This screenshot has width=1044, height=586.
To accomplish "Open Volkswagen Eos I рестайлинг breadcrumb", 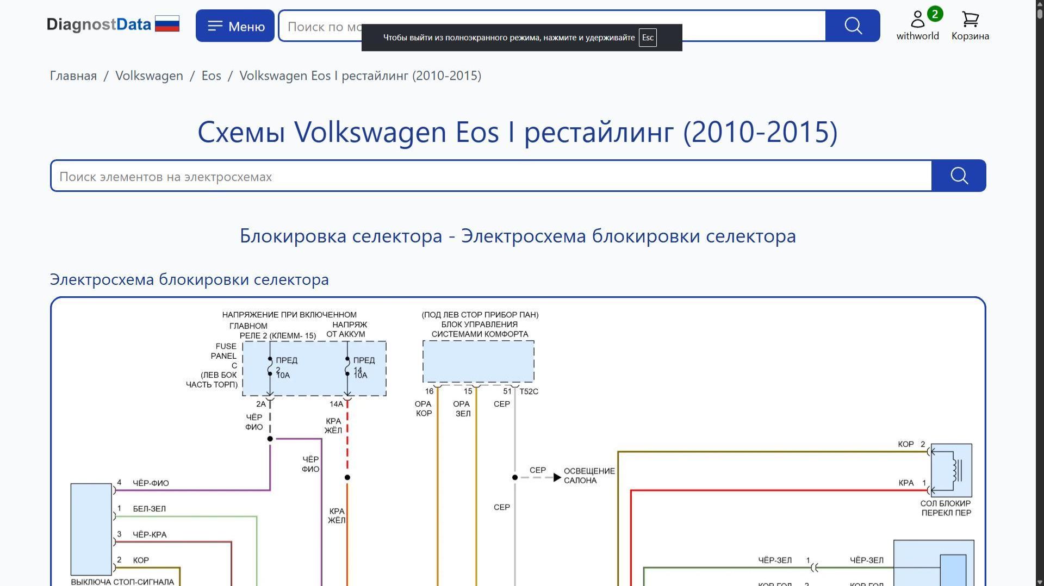I will click(x=361, y=76).
